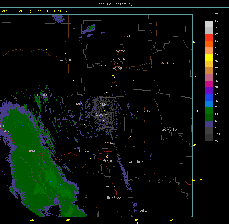This screenshot has height=224, width=229.
Task: Click the Strathmore label
Action: coord(137,162)
